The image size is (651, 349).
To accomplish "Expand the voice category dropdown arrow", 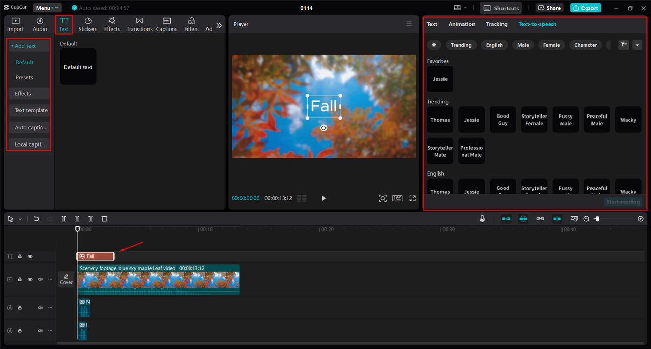I will coord(637,45).
